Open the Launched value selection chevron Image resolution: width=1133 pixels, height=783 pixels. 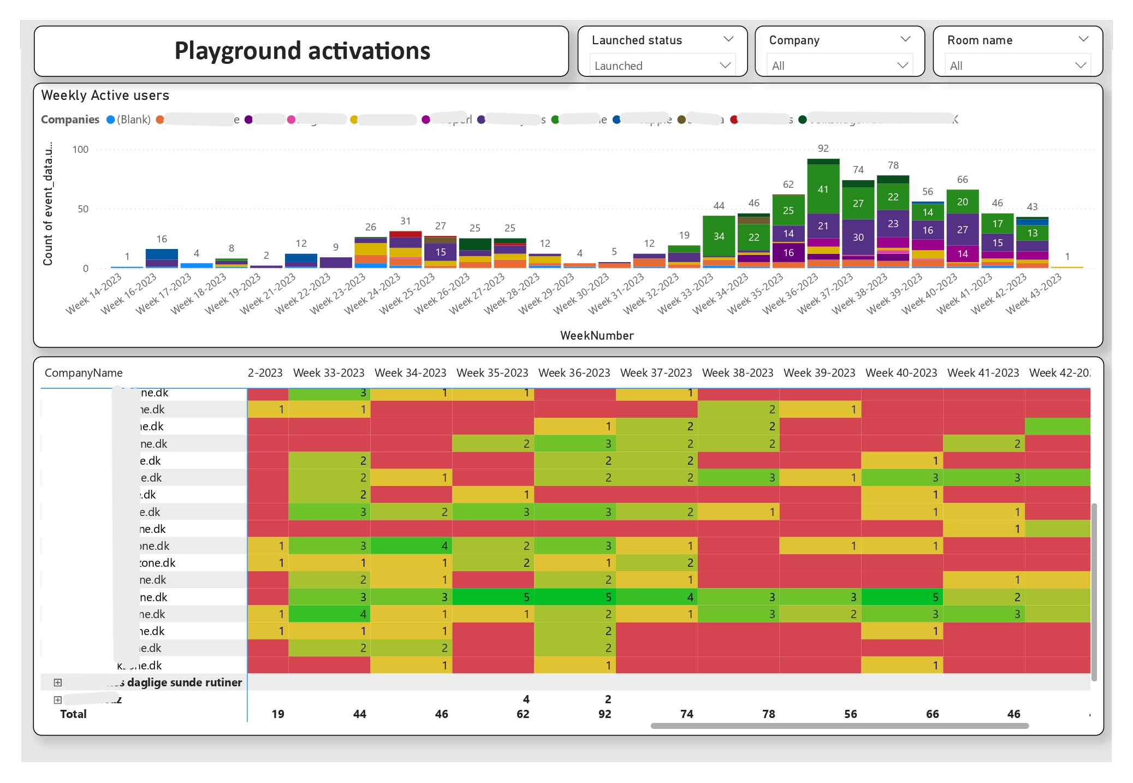[x=726, y=65]
